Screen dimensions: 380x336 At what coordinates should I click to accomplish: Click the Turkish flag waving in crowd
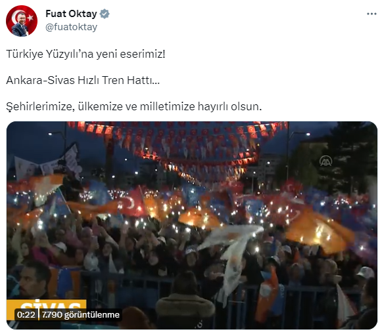131,203
